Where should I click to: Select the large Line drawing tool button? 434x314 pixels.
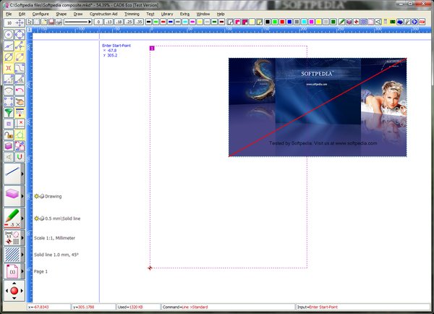click(12, 174)
